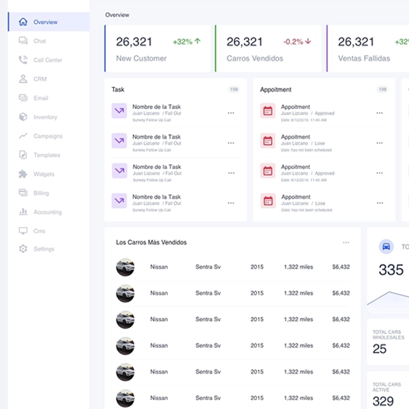Image resolution: width=409 pixels, height=409 pixels.
Task: Open the Widgets puzzle icon
Action: tap(23, 174)
